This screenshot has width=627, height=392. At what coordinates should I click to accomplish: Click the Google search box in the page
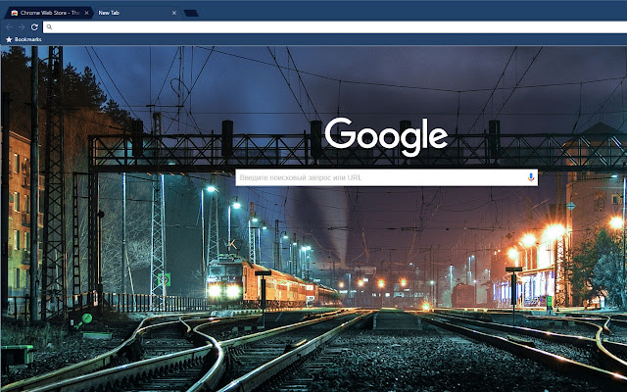386,177
